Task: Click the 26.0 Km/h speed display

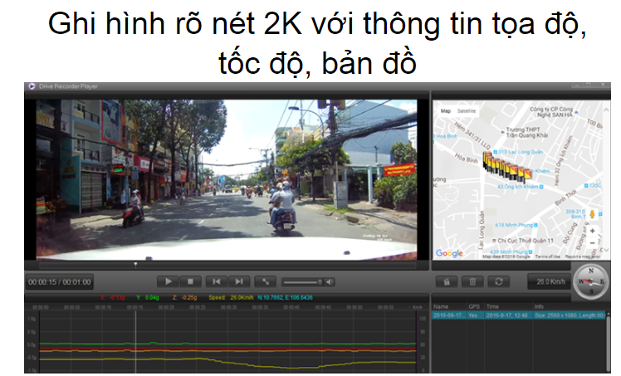Action: tap(550, 282)
